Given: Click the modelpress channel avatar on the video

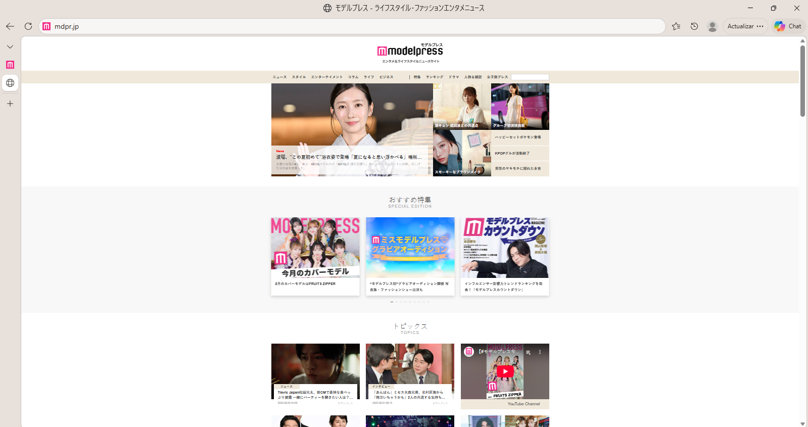Looking at the screenshot, I should (x=469, y=352).
